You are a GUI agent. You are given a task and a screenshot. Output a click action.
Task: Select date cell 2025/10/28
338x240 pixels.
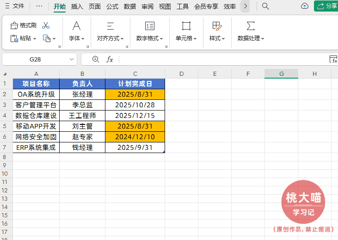[x=135, y=105]
